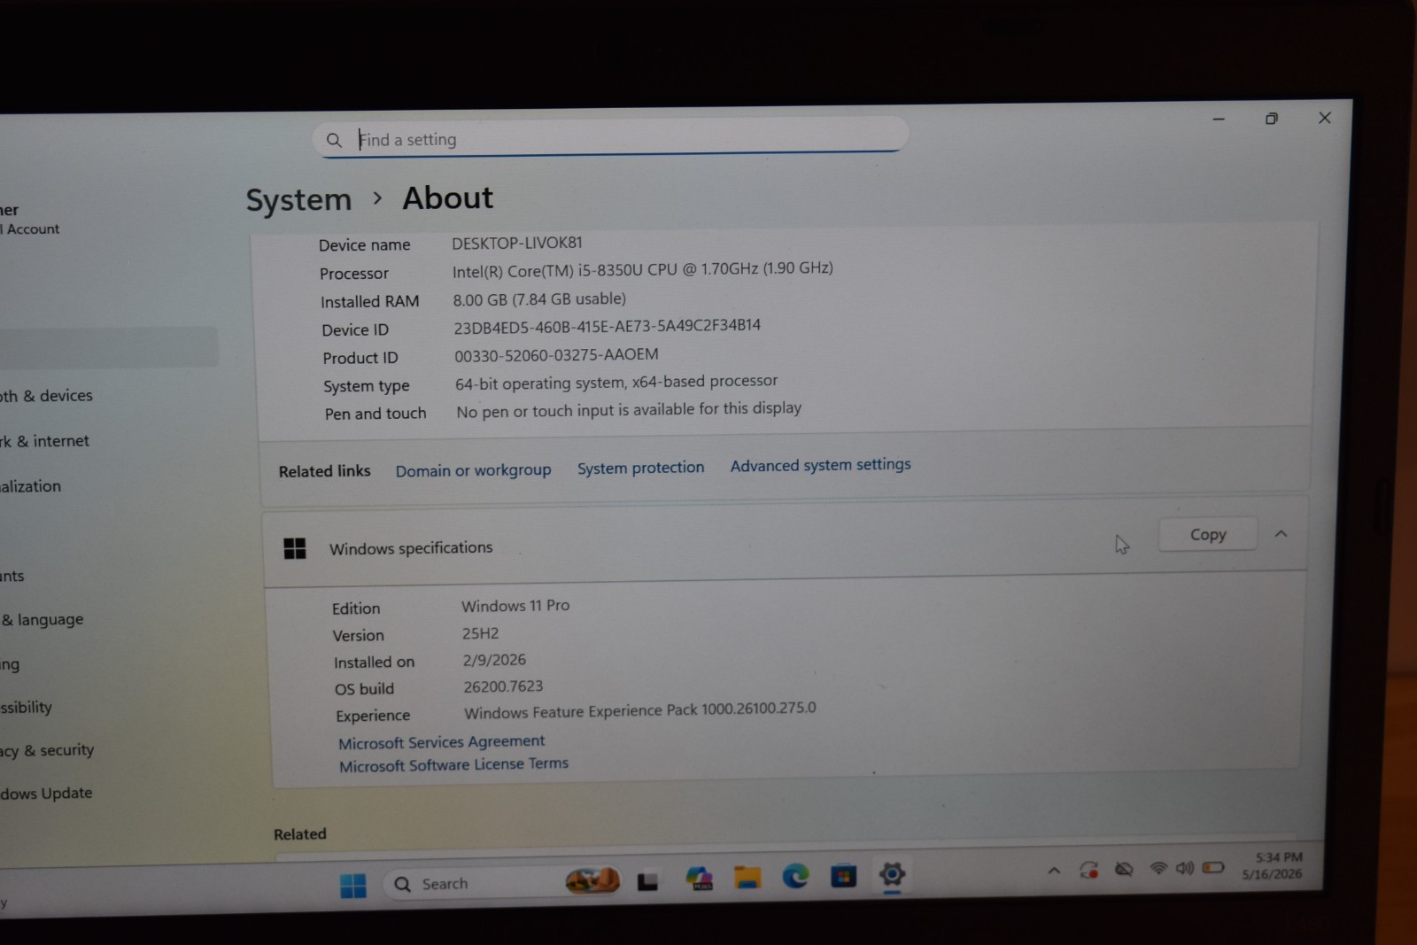Select Accessibility in sidebar
Viewport: 1417px width, 945px height.
pyautogui.click(x=27, y=707)
